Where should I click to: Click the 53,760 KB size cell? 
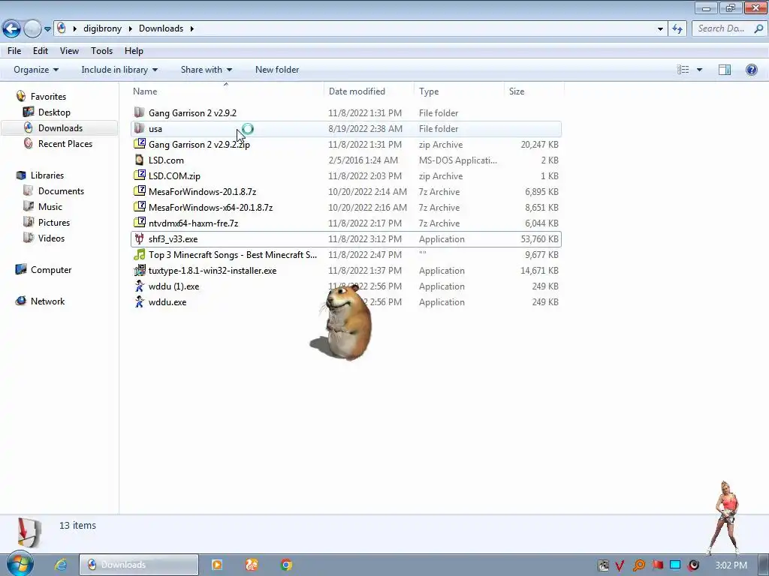point(539,239)
